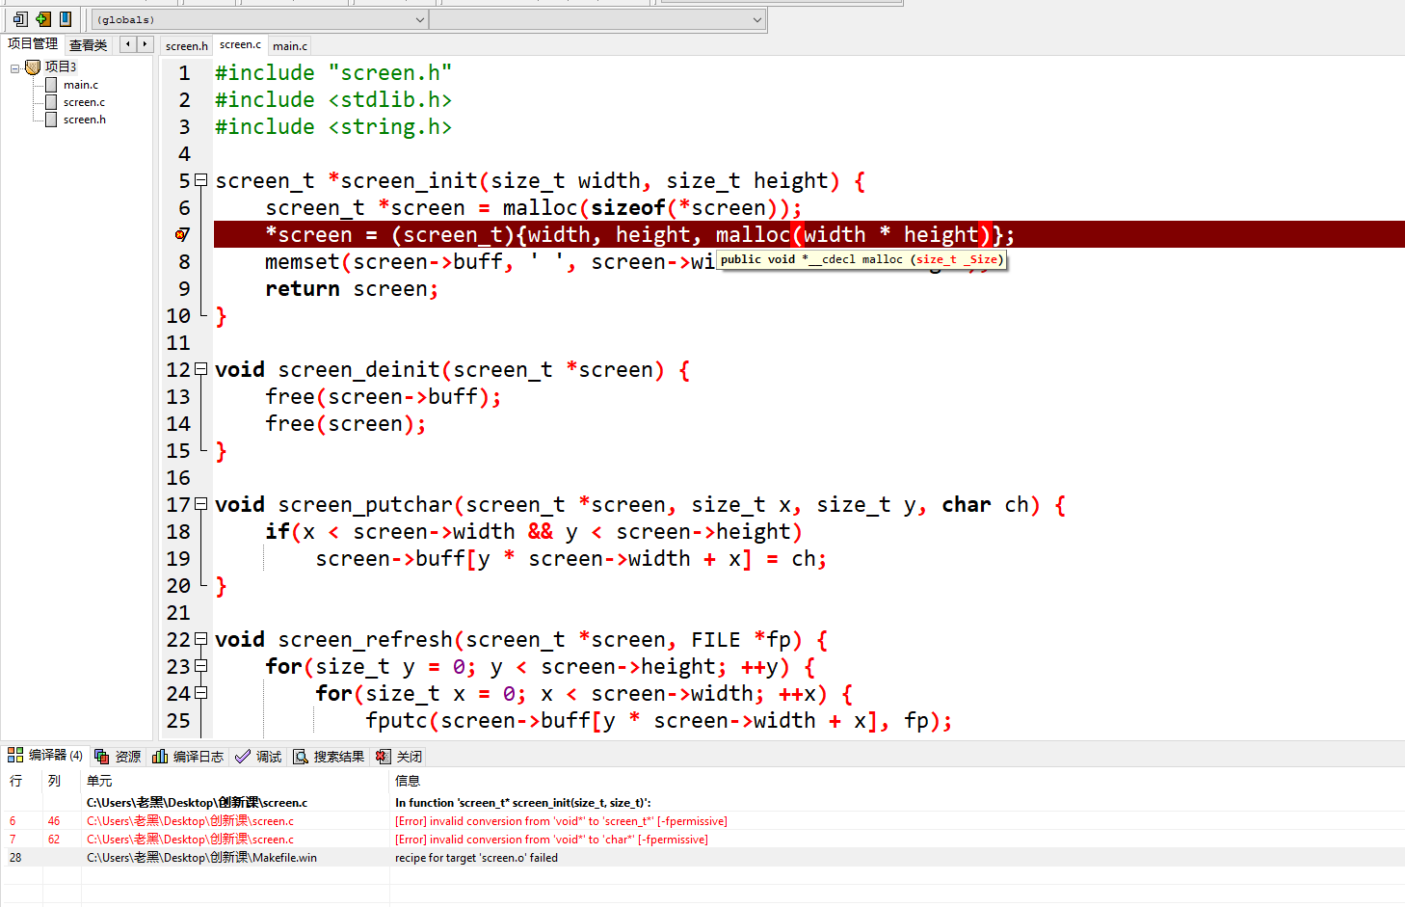Open the 调试 debug tab
The height and width of the screenshot is (907, 1405).
point(258,757)
